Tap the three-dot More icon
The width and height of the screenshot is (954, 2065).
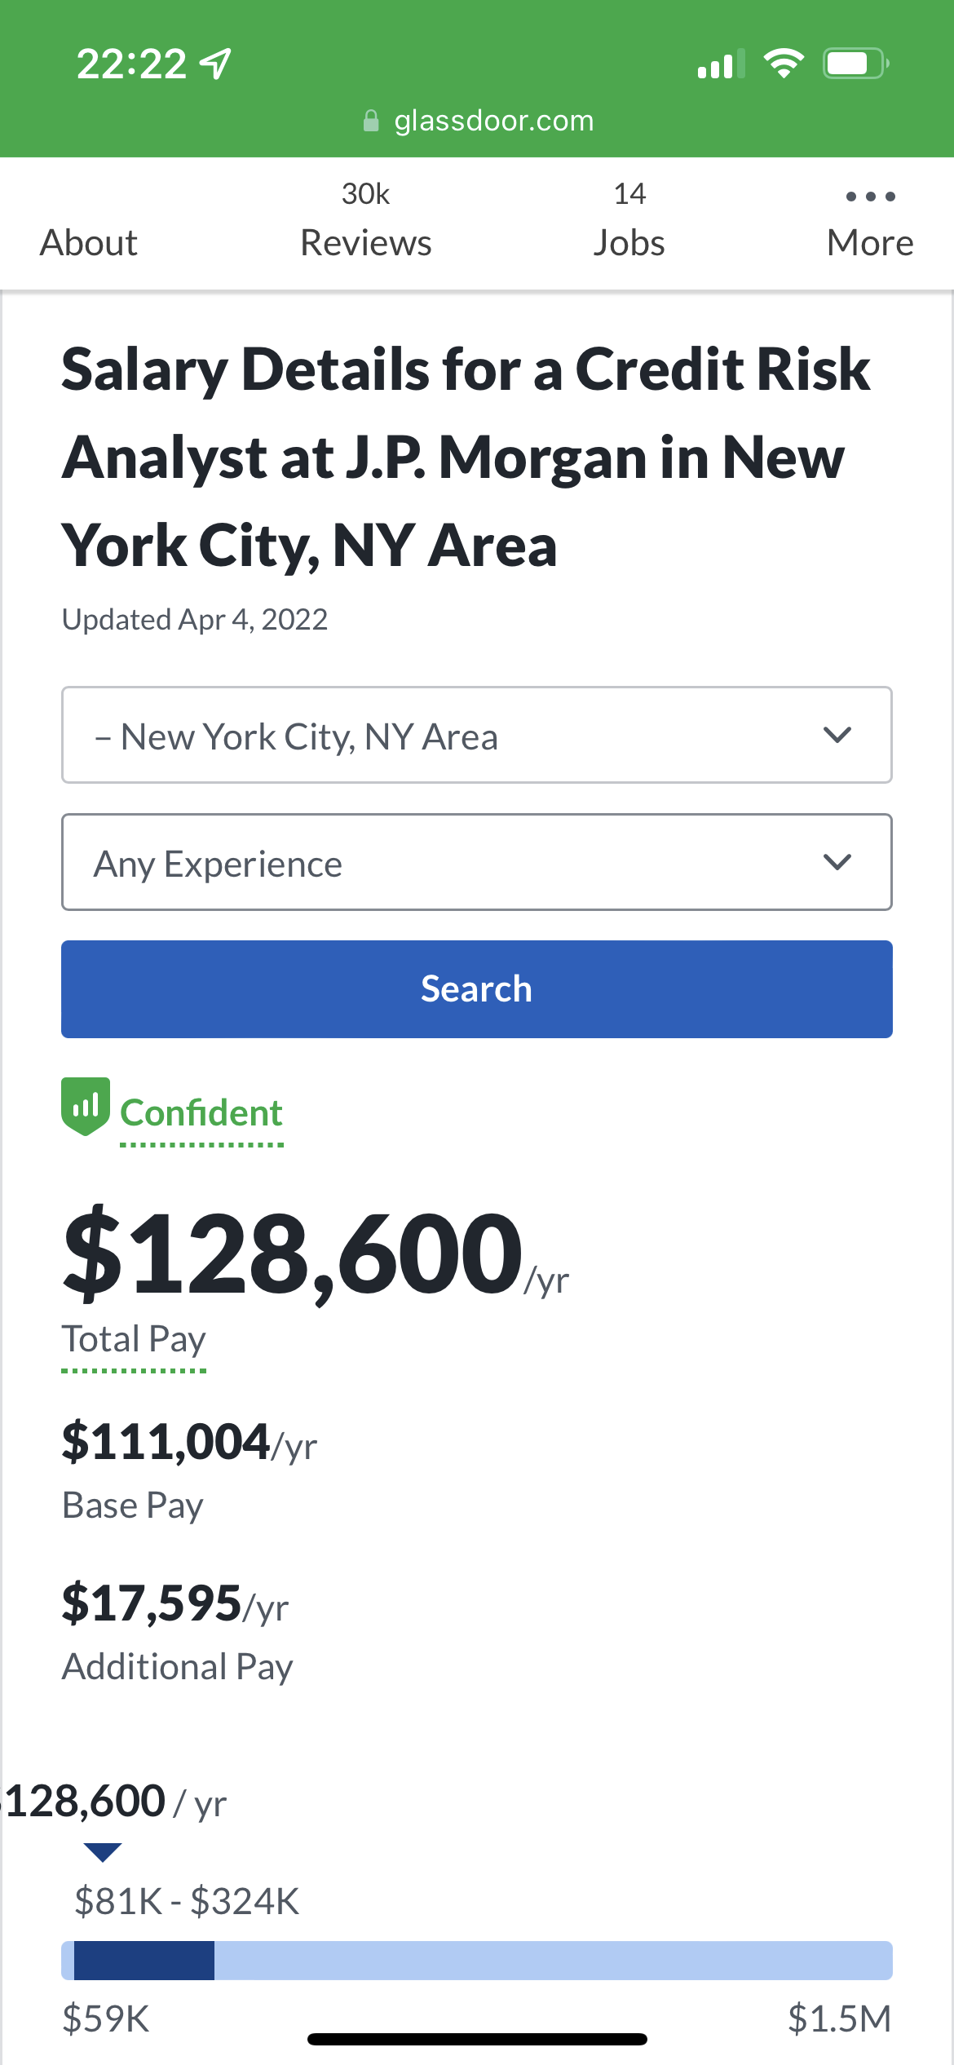pyautogui.click(x=870, y=197)
